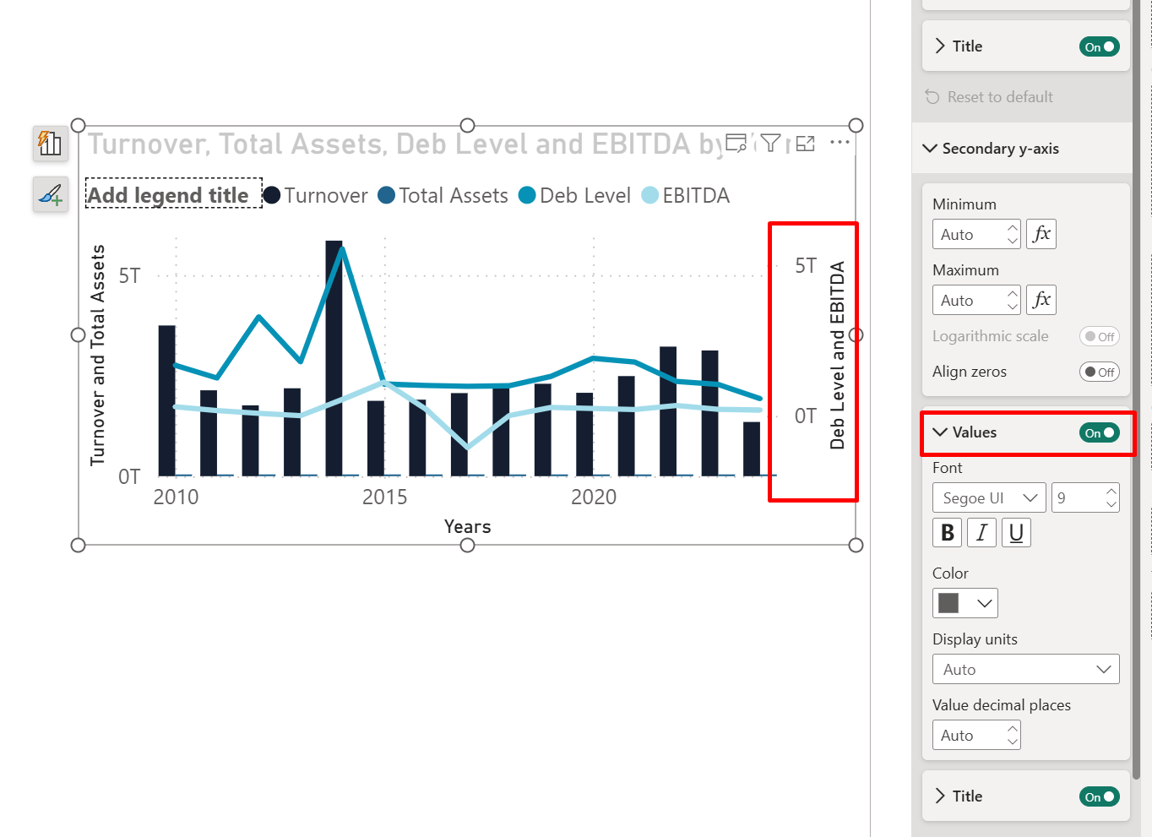This screenshot has height=837, width=1152.
Task: Open the Display units dropdown
Action: (1025, 669)
